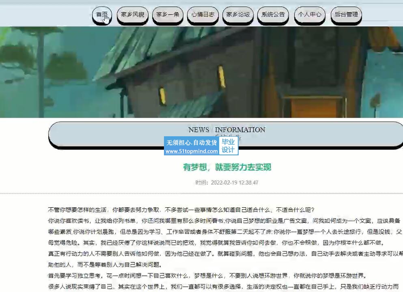This screenshot has height=292, width=403.
Task: Click the line starting 首先要学习独立思考
Action: (x=207, y=276)
